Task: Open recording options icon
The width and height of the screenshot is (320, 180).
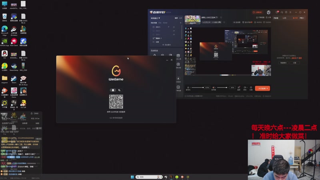Action: point(245,88)
